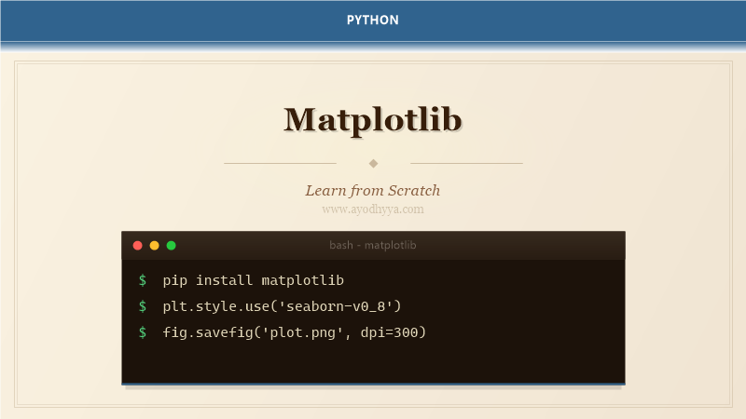Viewport: 746px width, 419px height.
Task: Click the 'pip install matplotlib' command line
Action: pyautogui.click(x=253, y=280)
